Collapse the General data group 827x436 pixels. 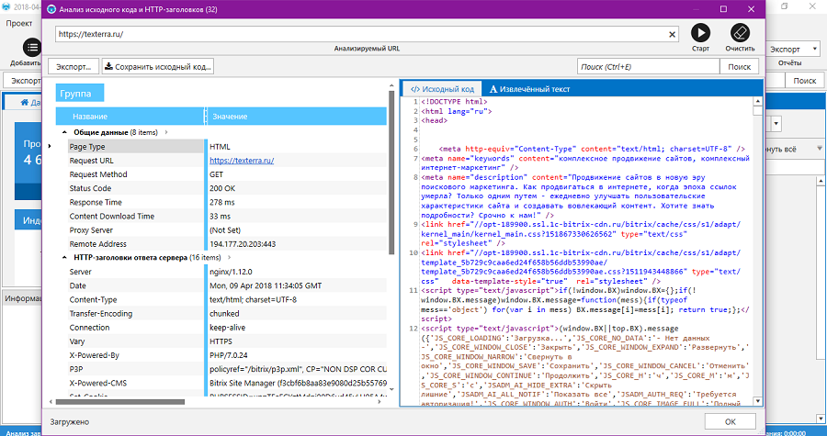[64, 133]
